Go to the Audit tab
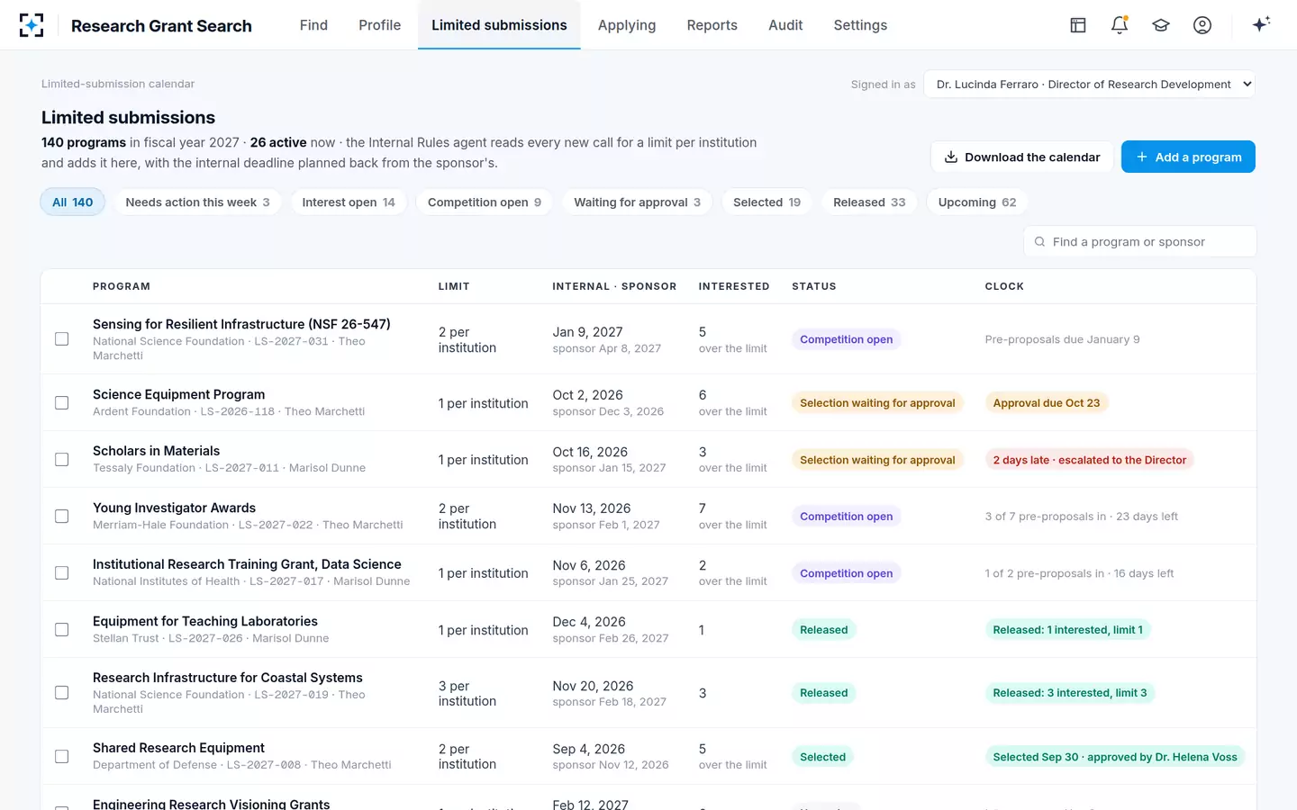The width and height of the screenshot is (1297, 810). click(x=785, y=25)
